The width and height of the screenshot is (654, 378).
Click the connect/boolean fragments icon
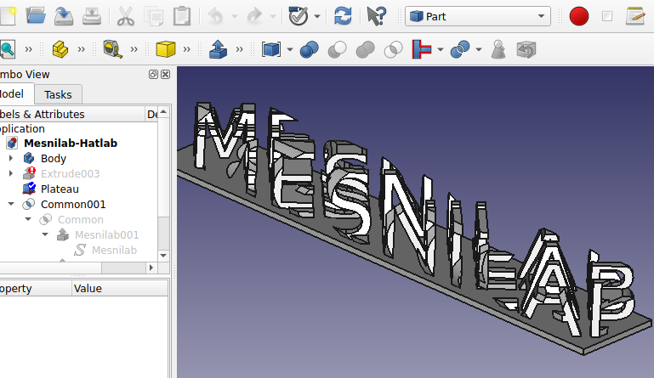(460, 49)
